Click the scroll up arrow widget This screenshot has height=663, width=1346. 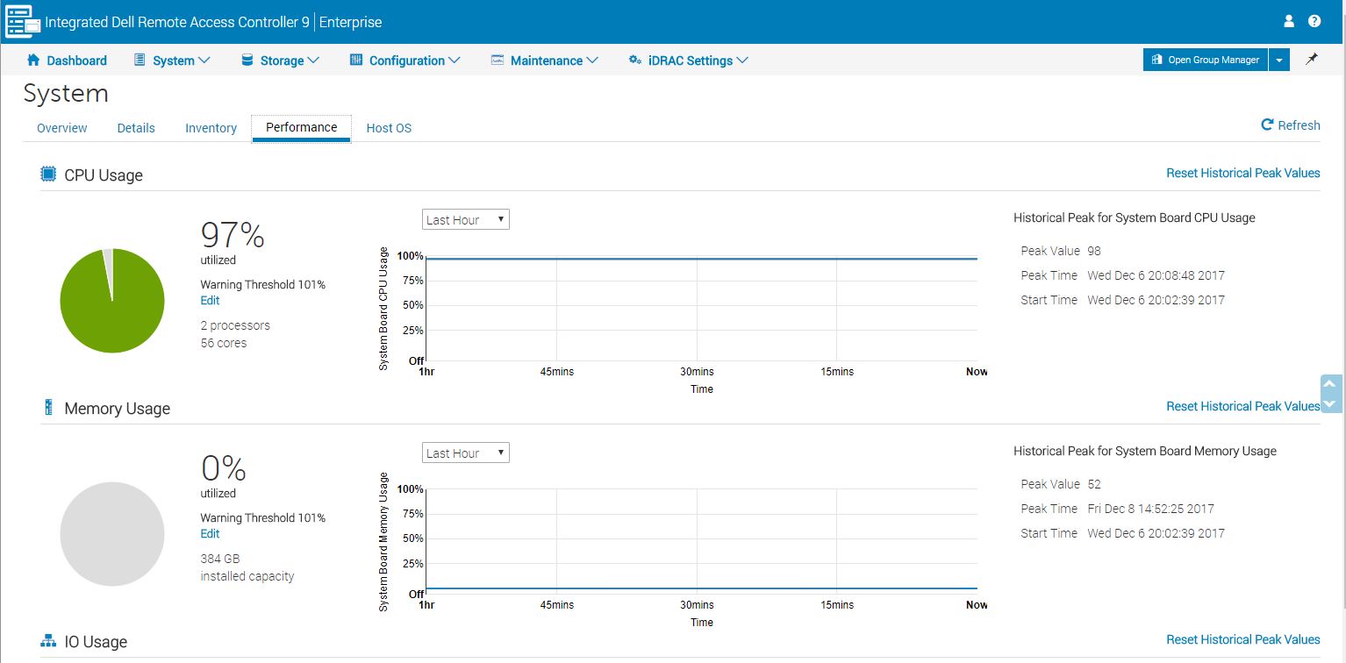(1330, 384)
